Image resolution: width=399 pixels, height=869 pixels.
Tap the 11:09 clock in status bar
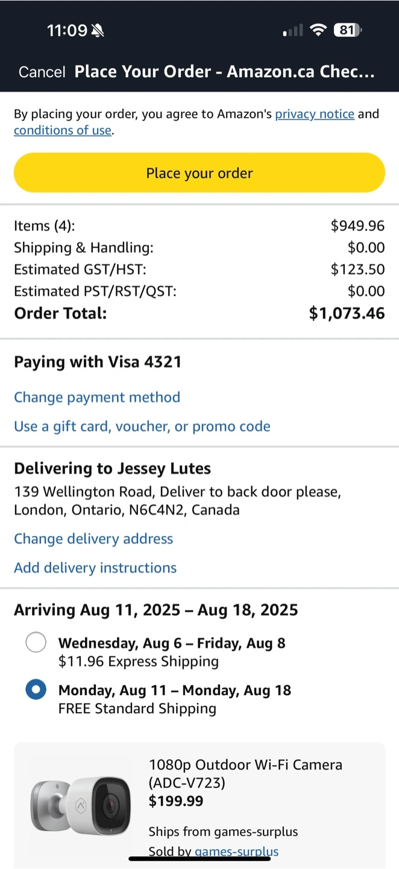[67, 30]
